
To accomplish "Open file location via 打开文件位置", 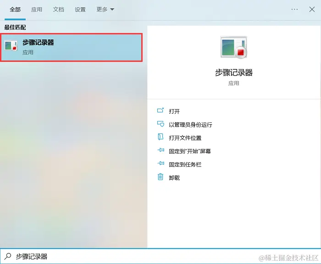I will click(x=185, y=138).
